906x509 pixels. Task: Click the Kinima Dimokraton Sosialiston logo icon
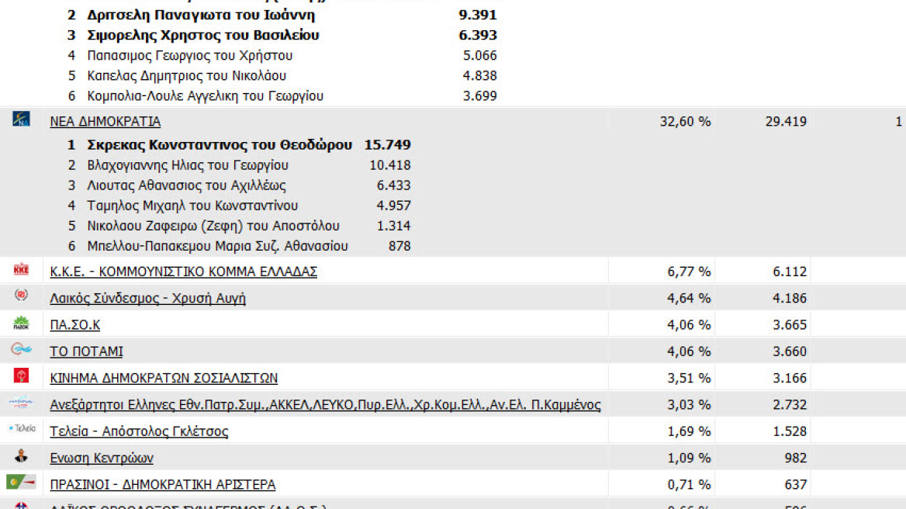[x=22, y=376]
